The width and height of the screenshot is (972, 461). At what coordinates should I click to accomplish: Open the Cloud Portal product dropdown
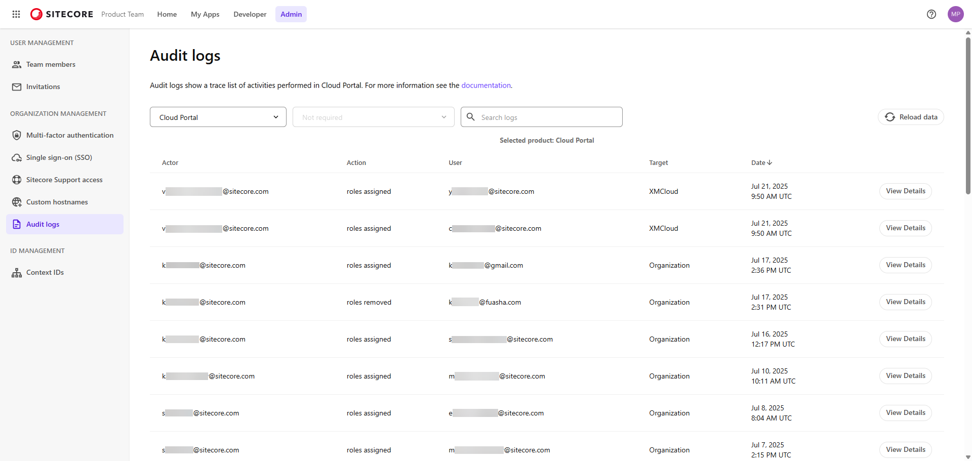point(218,117)
